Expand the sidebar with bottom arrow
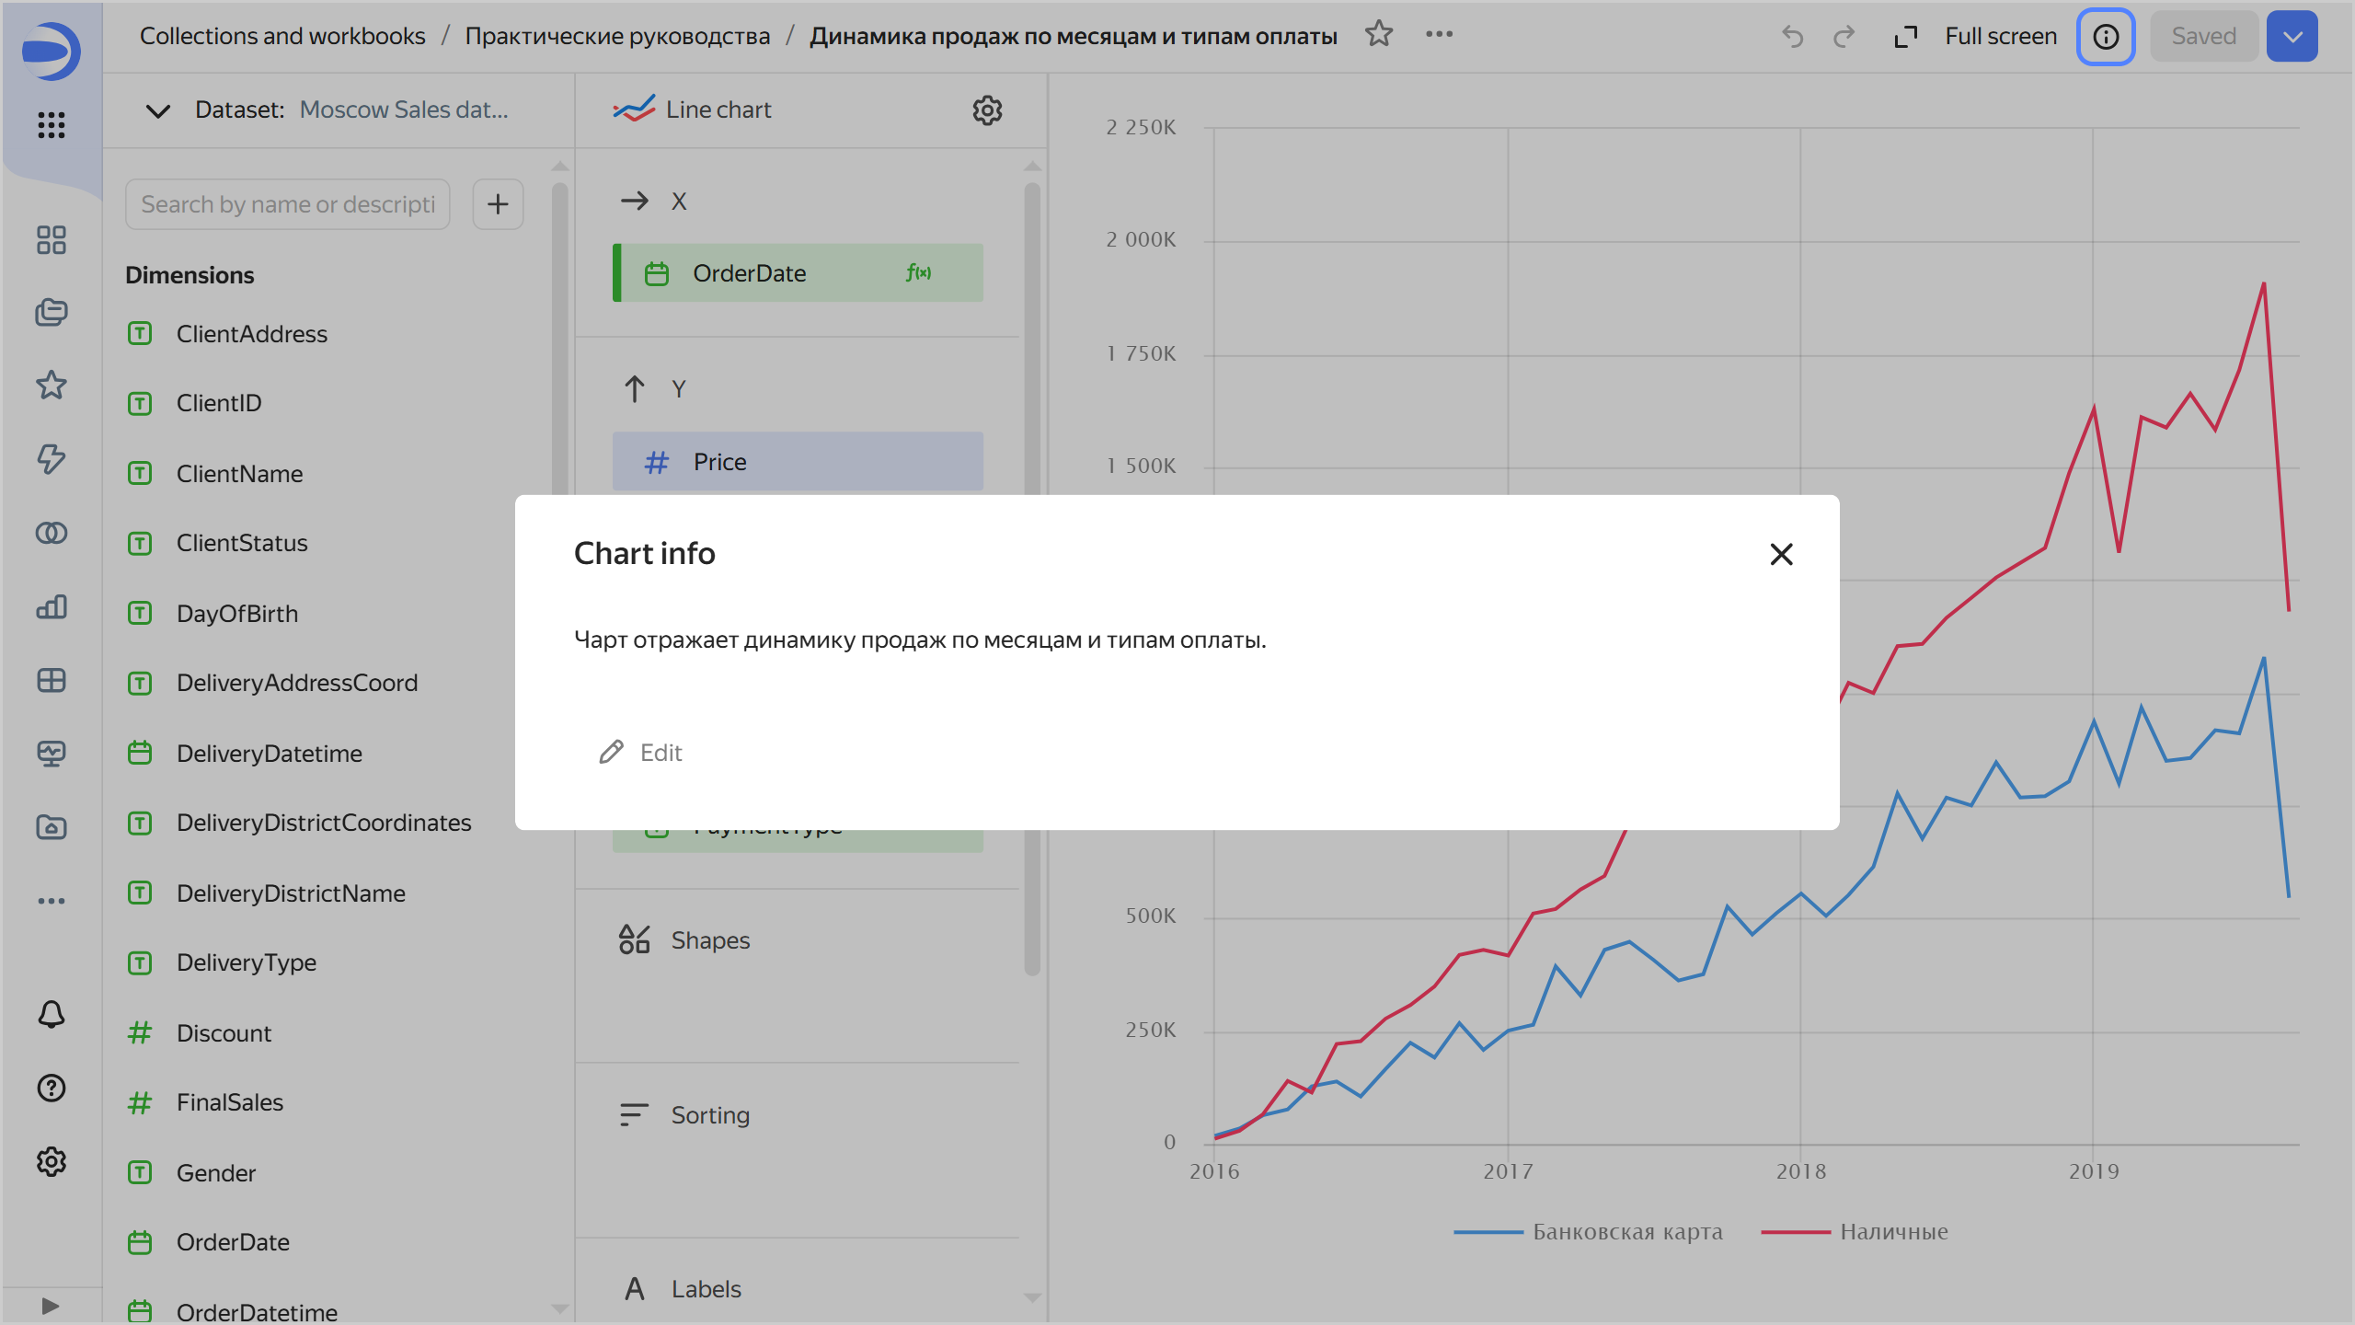The image size is (2355, 1325). click(x=51, y=1306)
